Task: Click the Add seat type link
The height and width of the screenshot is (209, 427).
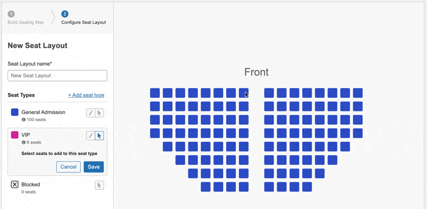Action: click(x=86, y=95)
